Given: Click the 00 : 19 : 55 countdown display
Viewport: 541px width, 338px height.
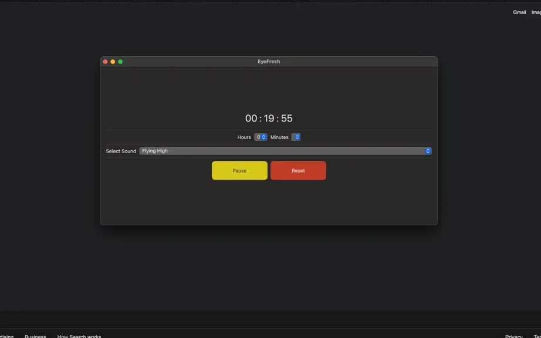Looking at the screenshot, I should click(269, 119).
